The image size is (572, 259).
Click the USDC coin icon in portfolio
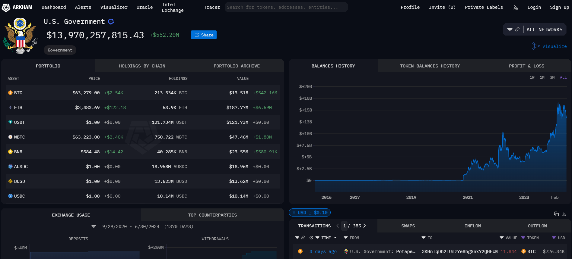(x=10, y=196)
